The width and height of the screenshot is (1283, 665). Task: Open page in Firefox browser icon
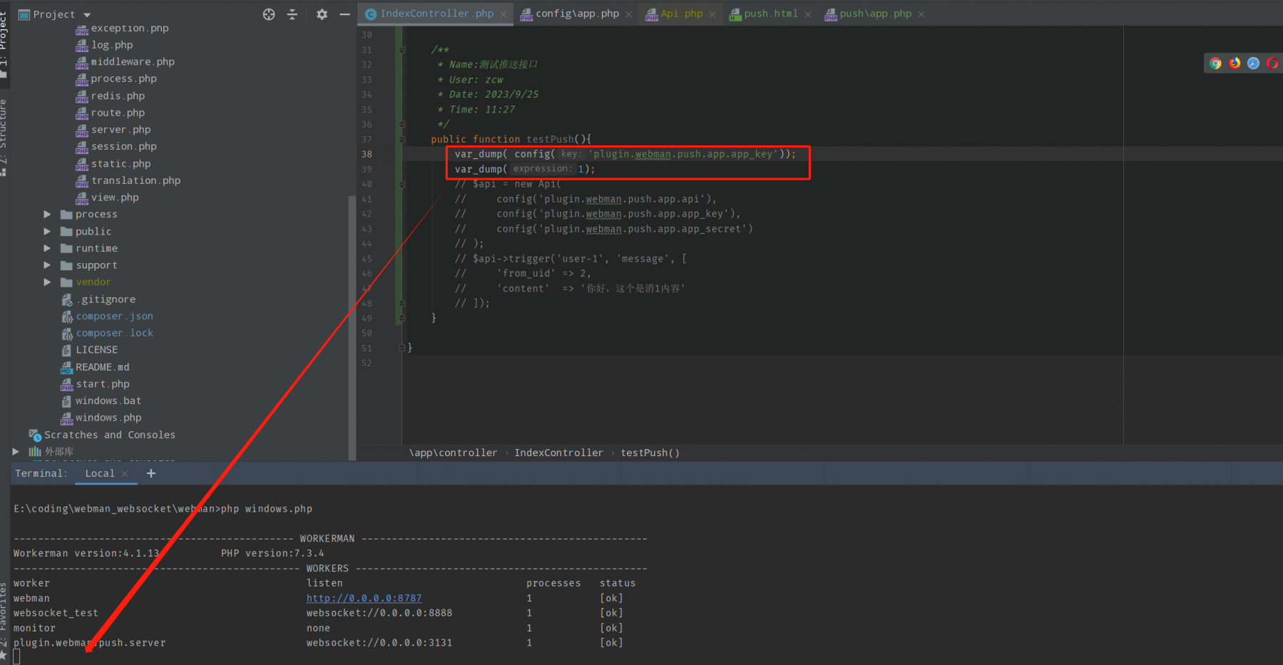[x=1235, y=63]
